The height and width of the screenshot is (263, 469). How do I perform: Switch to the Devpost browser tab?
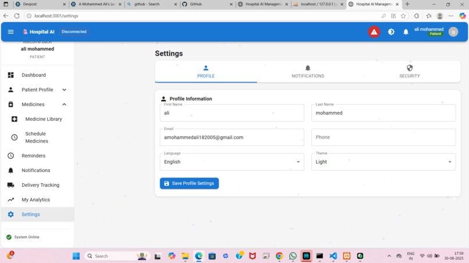click(41, 4)
